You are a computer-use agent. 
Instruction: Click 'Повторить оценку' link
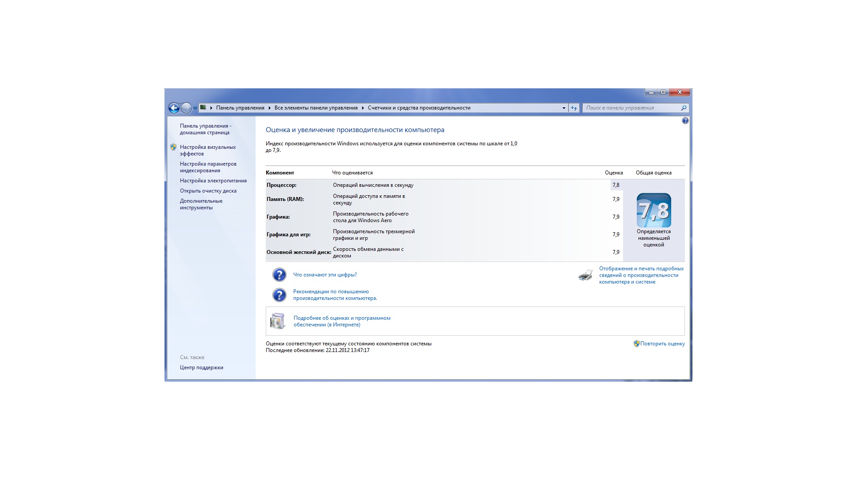pyautogui.click(x=662, y=344)
